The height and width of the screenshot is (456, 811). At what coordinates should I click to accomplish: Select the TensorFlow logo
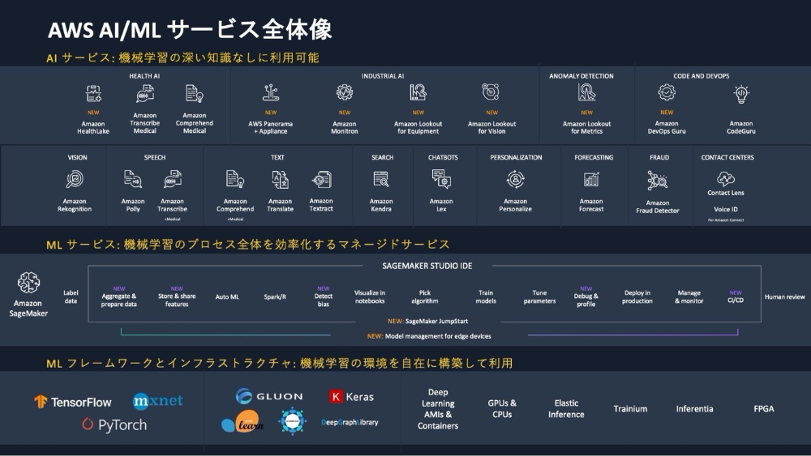click(73, 402)
